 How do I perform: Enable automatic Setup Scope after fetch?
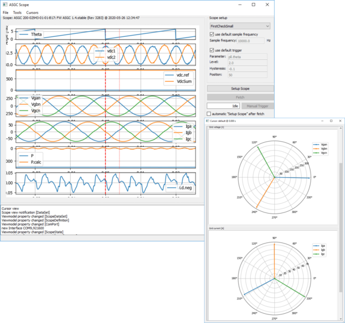coord(209,115)
